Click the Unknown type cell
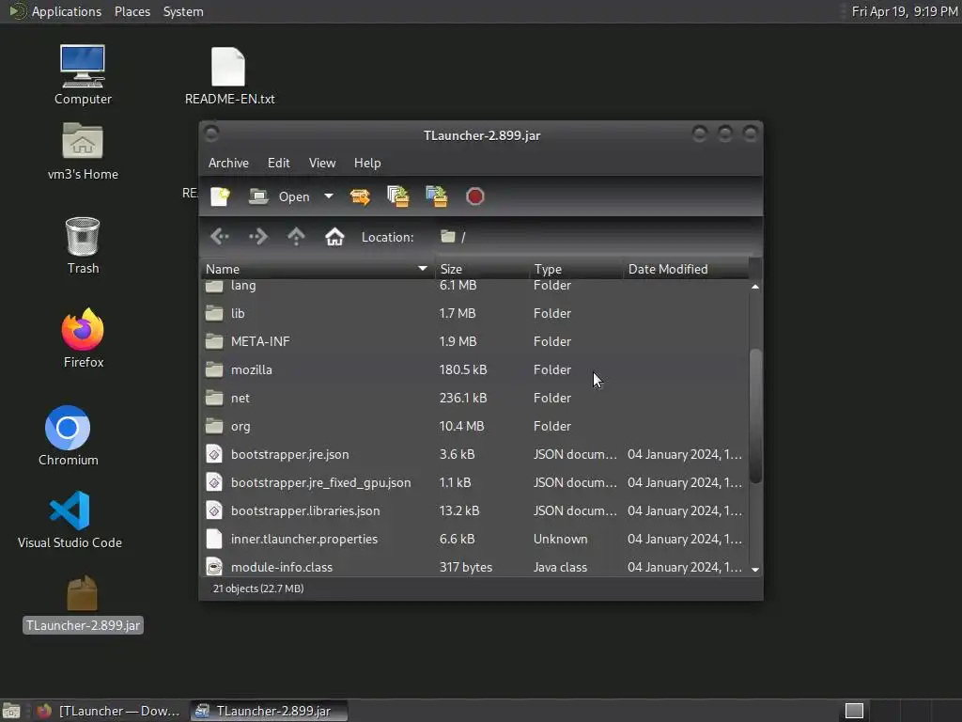This screenshot has width=962, height=722. point(560,539)
